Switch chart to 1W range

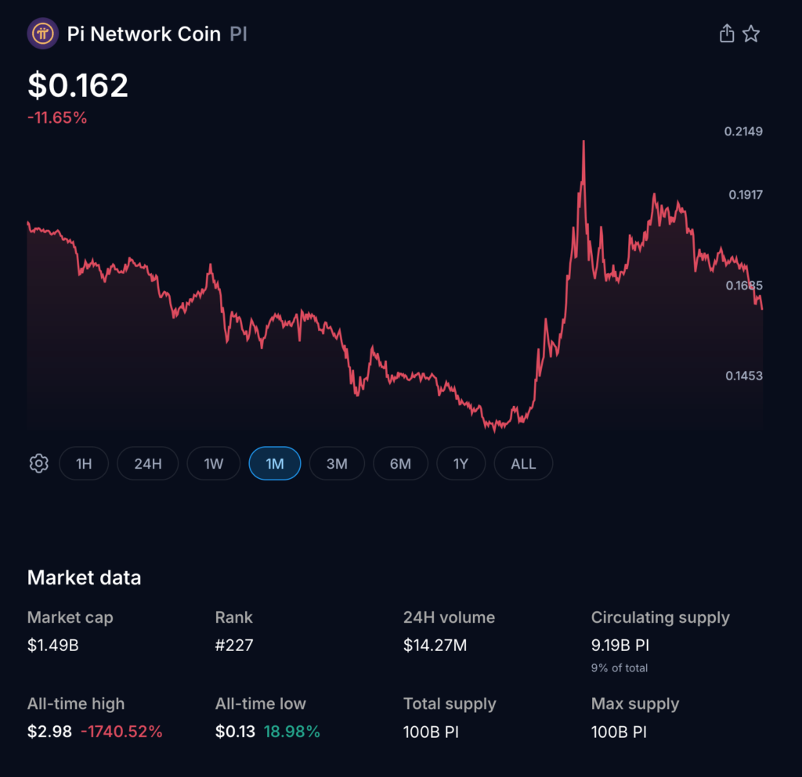click(x=214, y=463)
